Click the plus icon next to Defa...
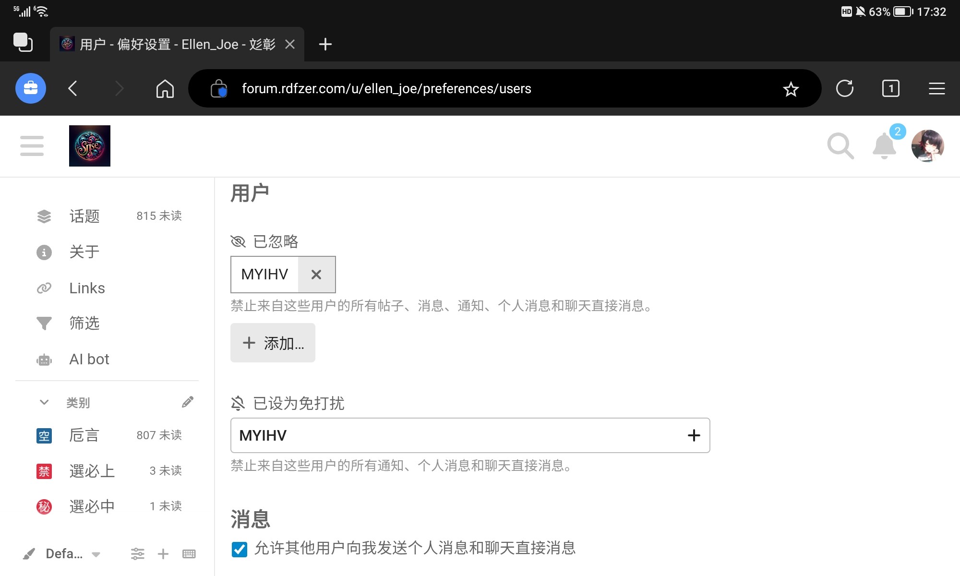 coord(163,553)
